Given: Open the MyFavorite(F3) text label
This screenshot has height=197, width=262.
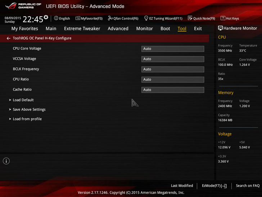Looking at the screenshot, I should 91,18.
